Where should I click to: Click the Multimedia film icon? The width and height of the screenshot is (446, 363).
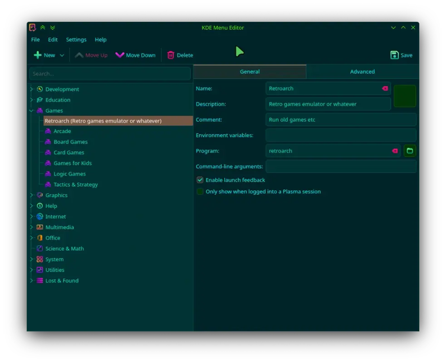40,227
